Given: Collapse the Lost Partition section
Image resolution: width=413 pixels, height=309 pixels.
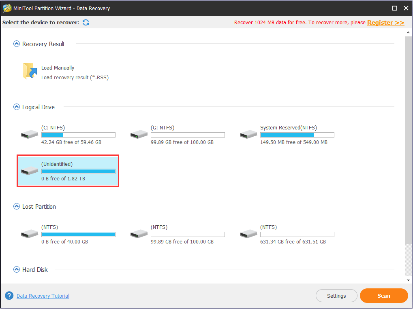Looking at the screenshot, I should [x=17, y=207].
